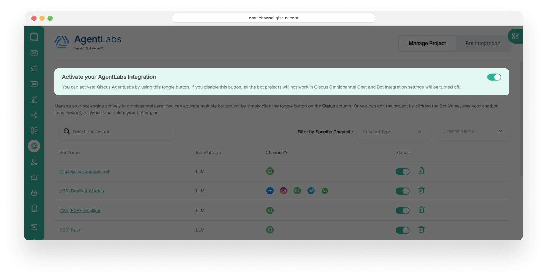Click the AgentLabs logo

(88, 42)
